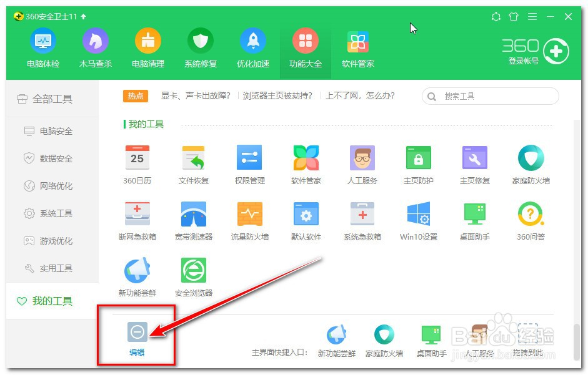Open the 流量防火墙 tool
The height and width of the screenshot is (375, 588).
250,221
